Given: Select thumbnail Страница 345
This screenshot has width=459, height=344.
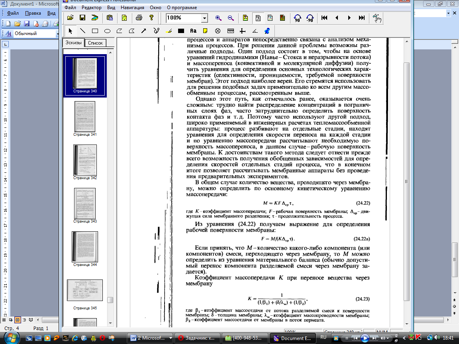Looking at the screenshot, I should [x=85, y=295].
